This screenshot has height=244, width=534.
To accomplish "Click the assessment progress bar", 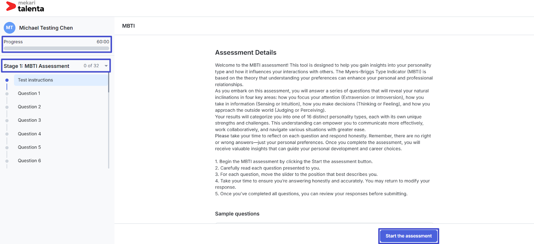I will pos(56,49).
